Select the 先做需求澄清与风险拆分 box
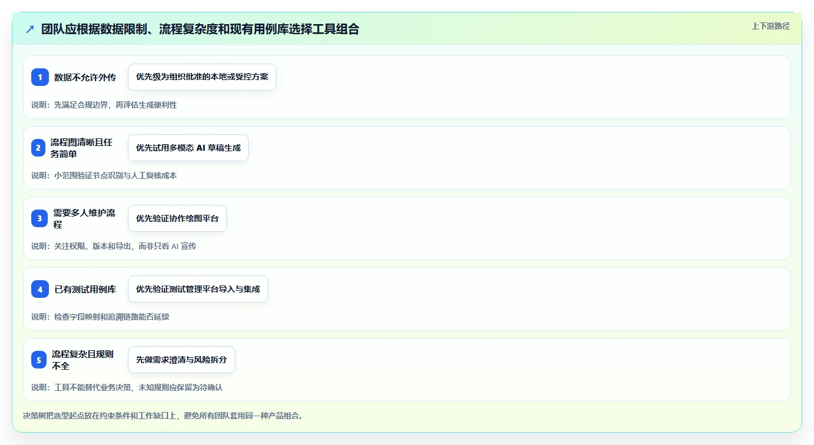This screenshot has width=814, height=445. tap(182, 360)
